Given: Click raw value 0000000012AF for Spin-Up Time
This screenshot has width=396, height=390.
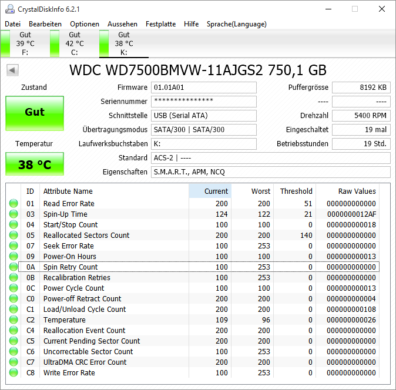Looking at the screenshot, I should click(x=351, y=214).
